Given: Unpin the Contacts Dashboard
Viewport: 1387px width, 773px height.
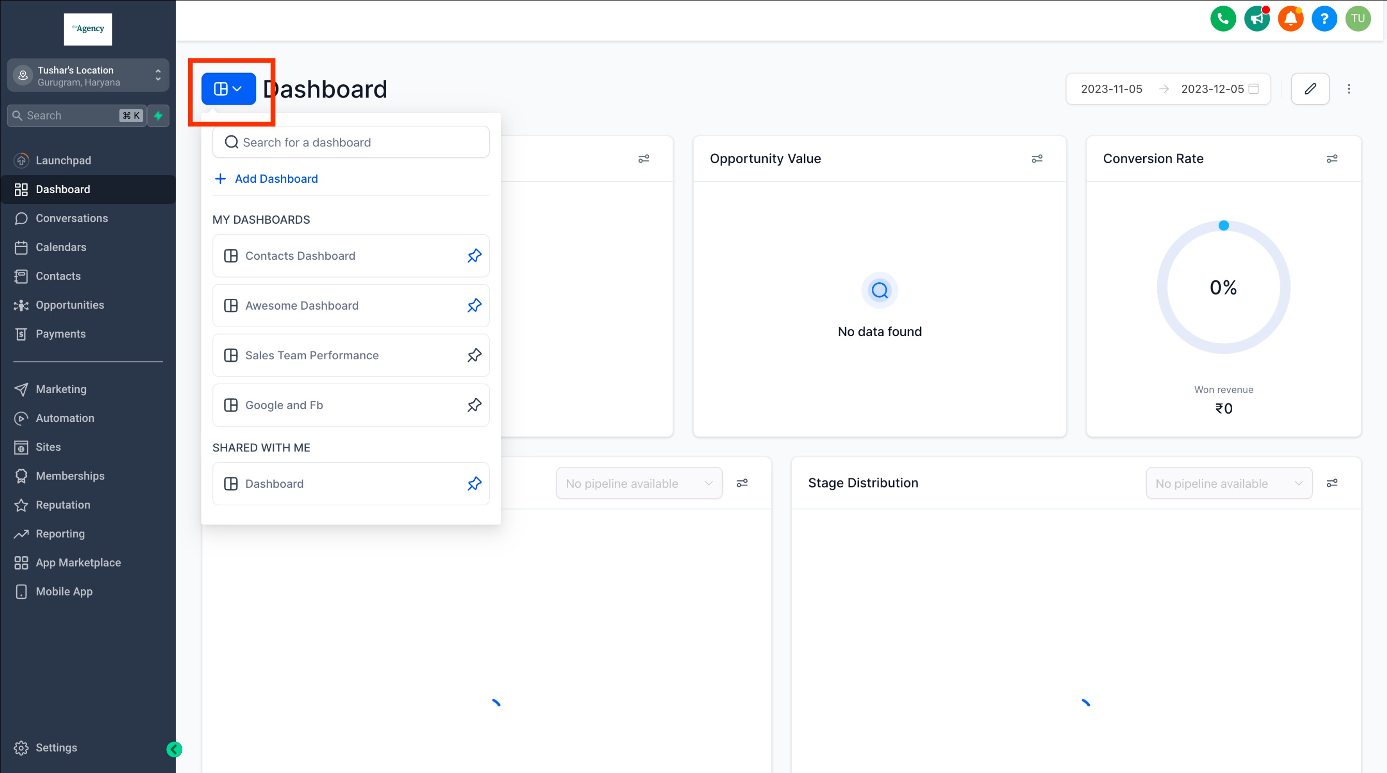Looking at the screenshot, I should [x=474, y=256].
